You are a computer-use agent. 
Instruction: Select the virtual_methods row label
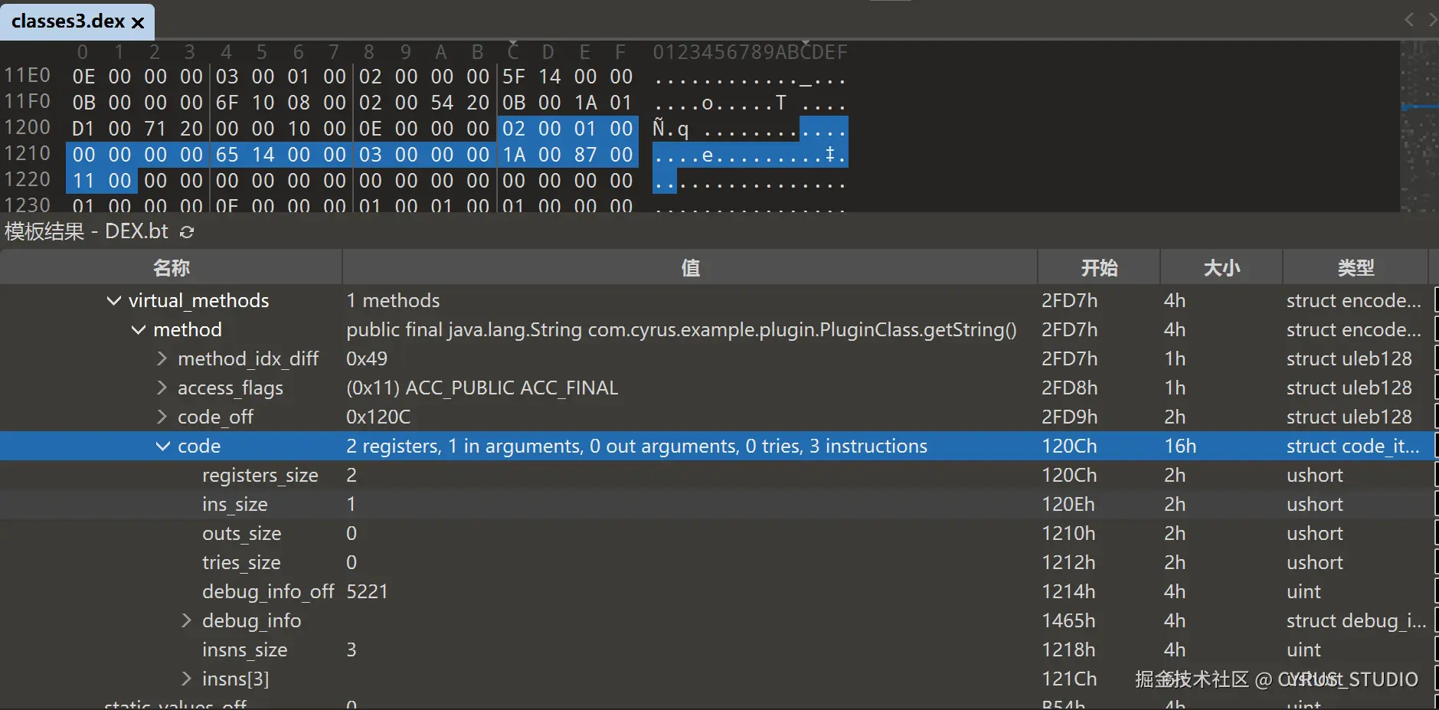[198, 300]
